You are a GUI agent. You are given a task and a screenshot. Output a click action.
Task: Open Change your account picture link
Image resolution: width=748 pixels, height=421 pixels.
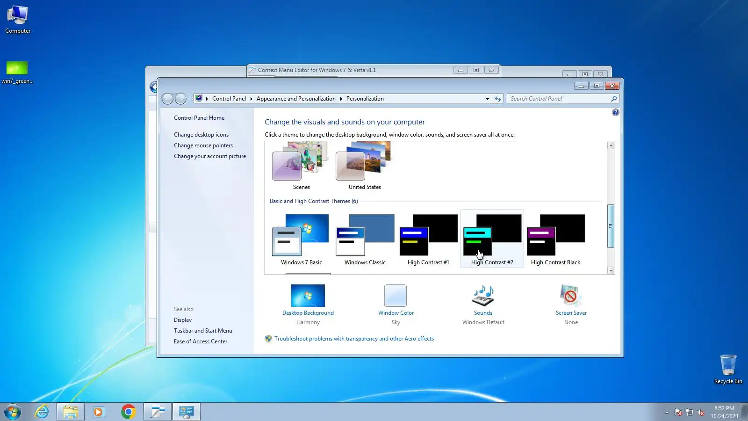pos(210,156)
